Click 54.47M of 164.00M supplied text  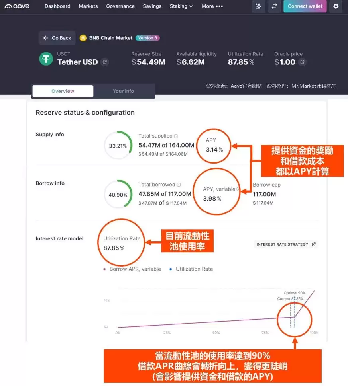pos(166,145)
